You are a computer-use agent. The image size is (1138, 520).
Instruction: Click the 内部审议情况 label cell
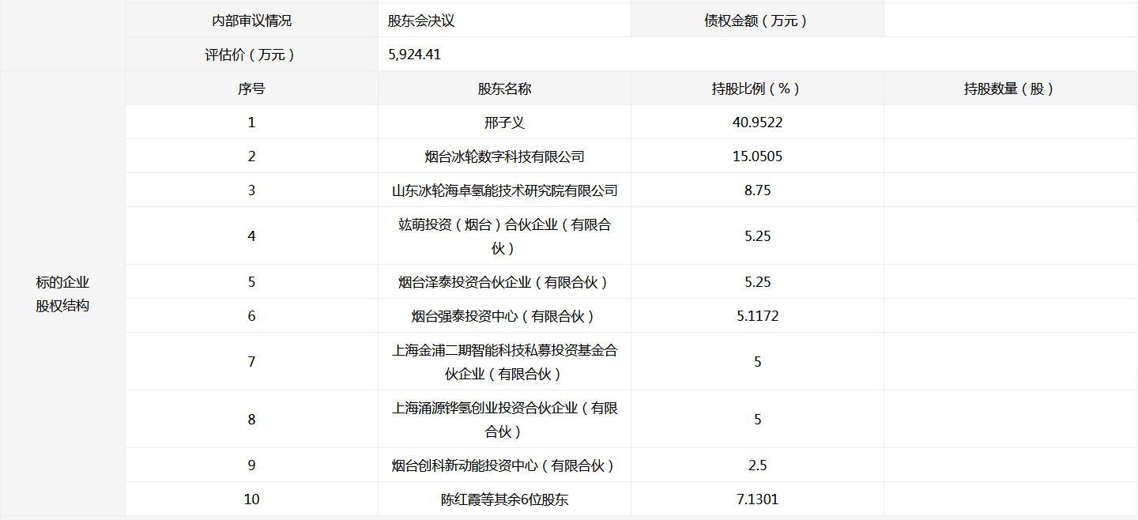(x=251, y=21)
